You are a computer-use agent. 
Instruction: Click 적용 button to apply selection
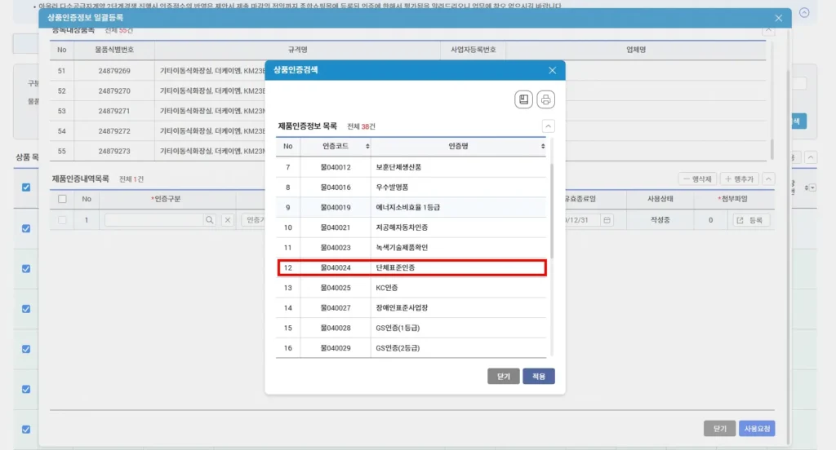(x=539, y=377)
